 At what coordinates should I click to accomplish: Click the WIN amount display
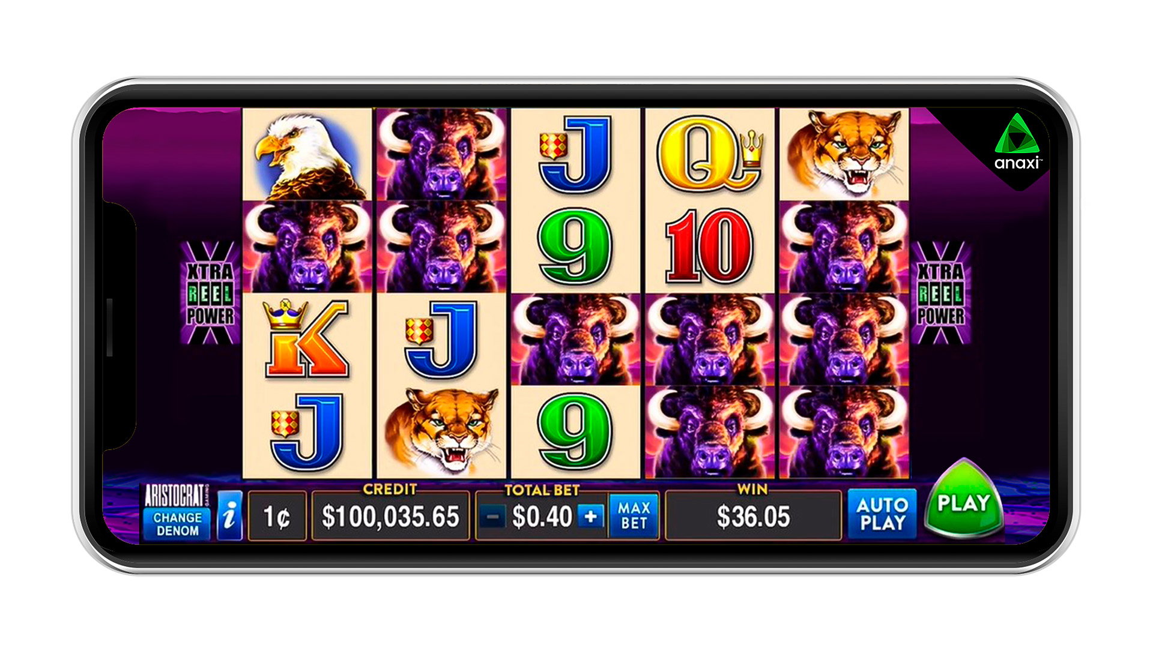(753, 516)
